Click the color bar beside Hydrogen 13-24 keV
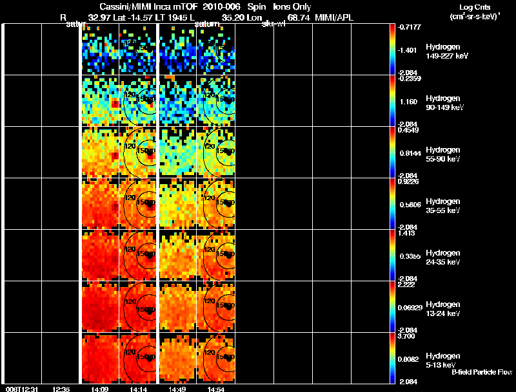Image resolution: width=516 pixels, height=392 pixels. click(392, 307)
